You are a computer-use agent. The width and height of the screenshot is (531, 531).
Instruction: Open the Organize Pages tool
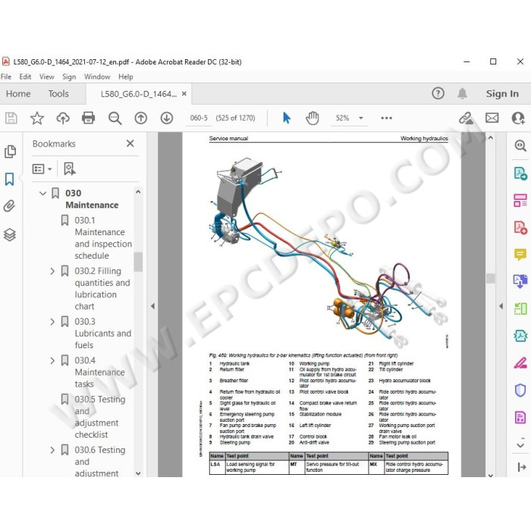tap(520, 200)
